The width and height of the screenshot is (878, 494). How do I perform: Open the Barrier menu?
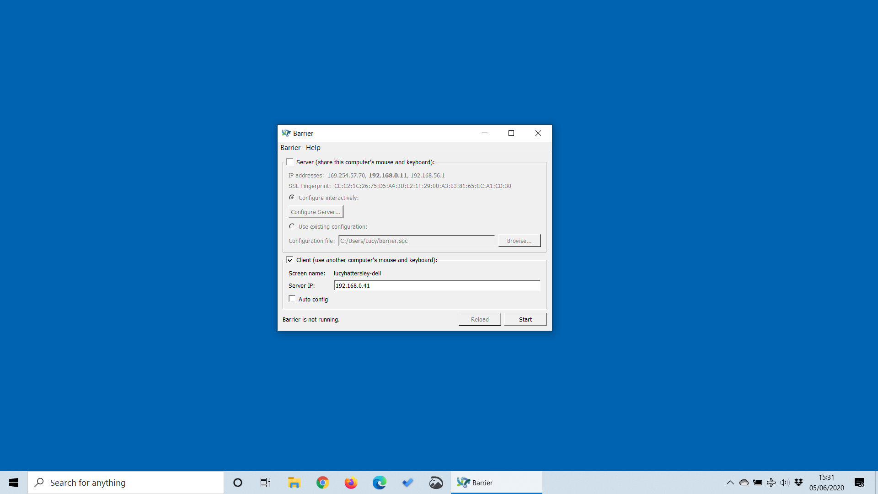point(290,147)
